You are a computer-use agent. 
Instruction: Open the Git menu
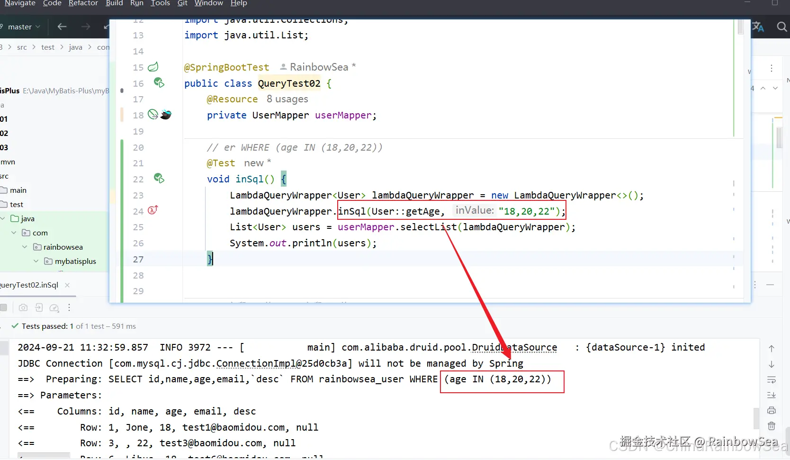click(182, 3)
